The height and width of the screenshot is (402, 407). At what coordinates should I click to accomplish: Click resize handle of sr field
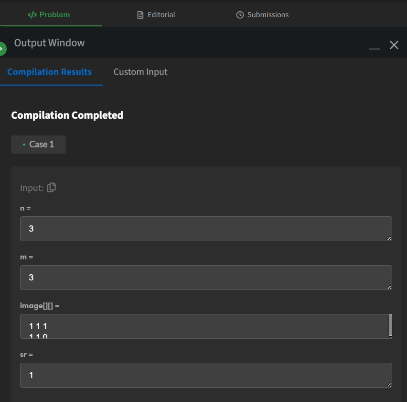(x=389, y=385)
